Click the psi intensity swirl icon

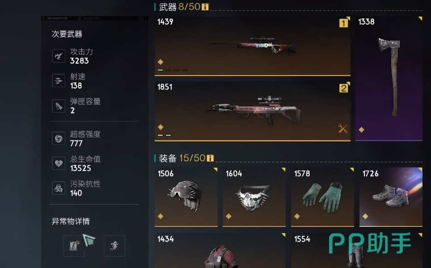[x=59, y=138]
